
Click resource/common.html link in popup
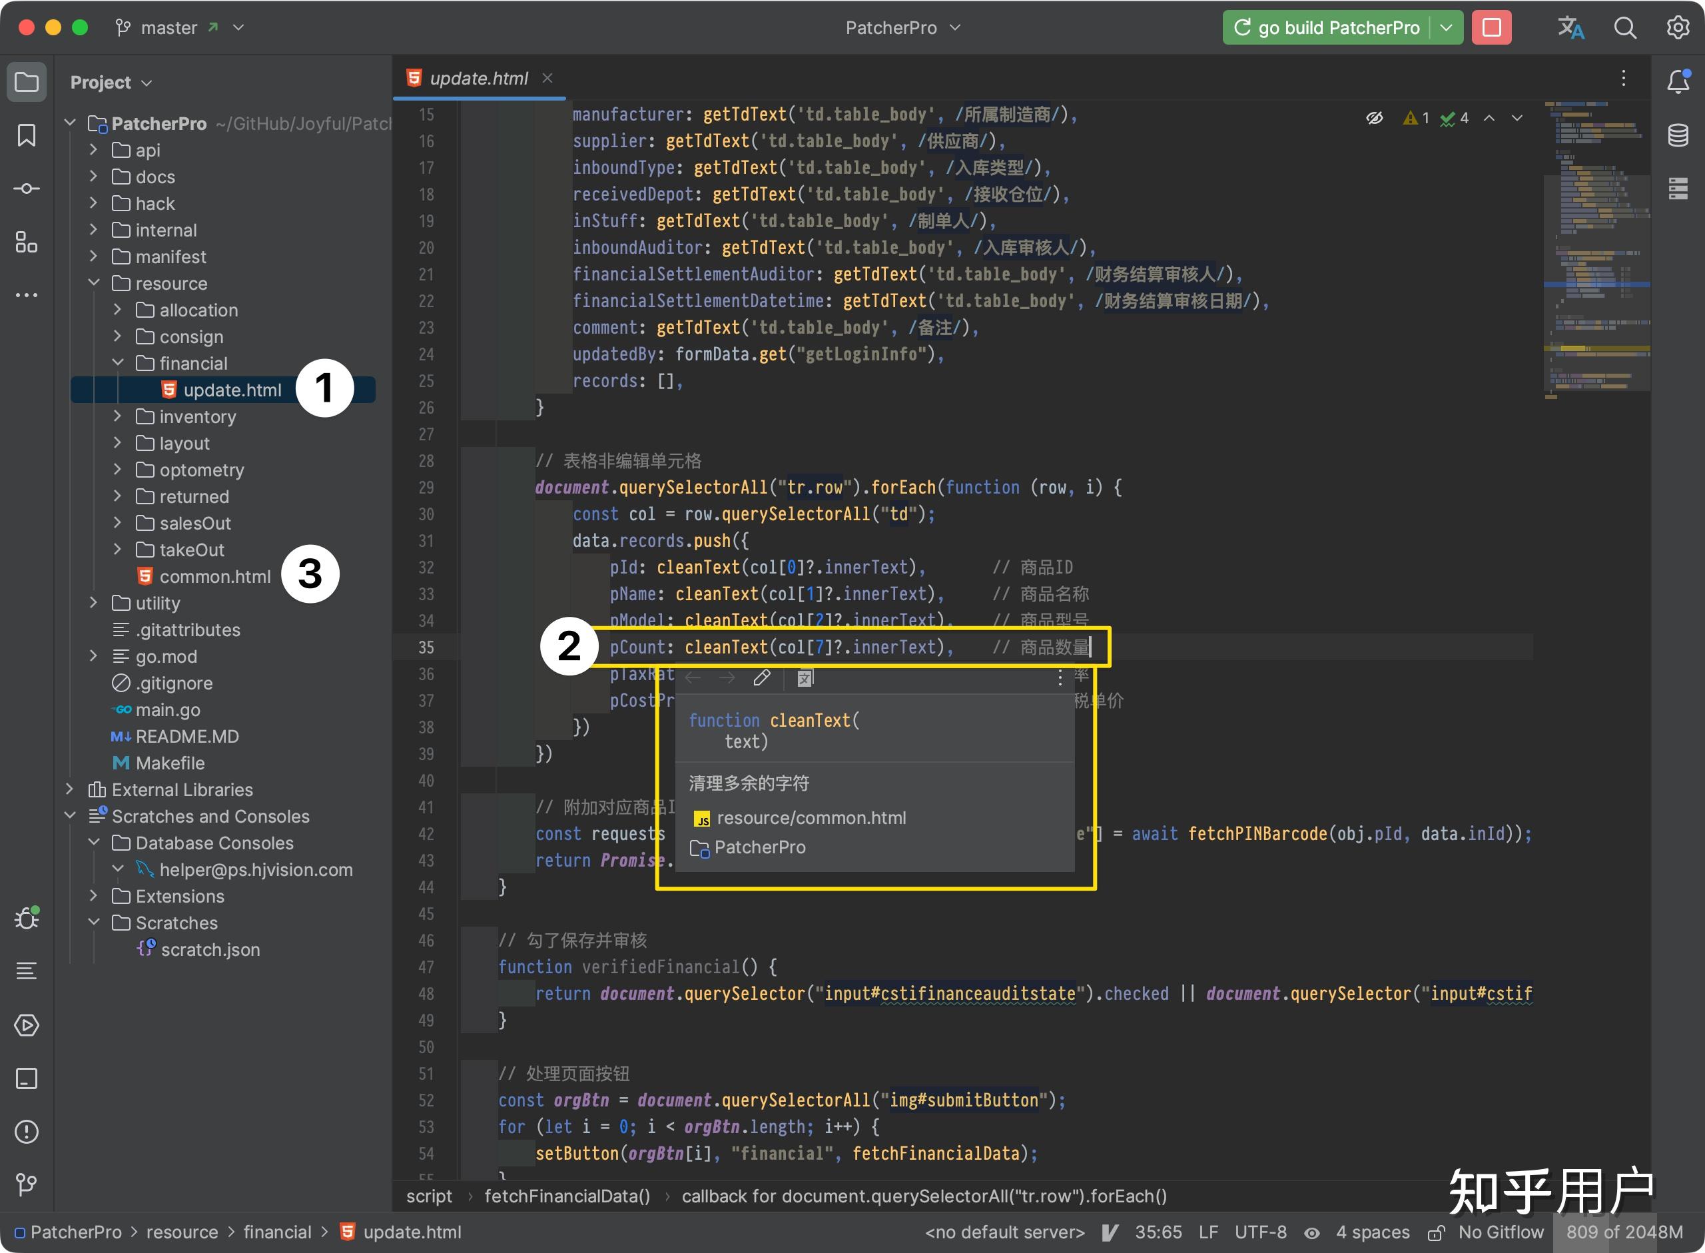click(811, 817)
